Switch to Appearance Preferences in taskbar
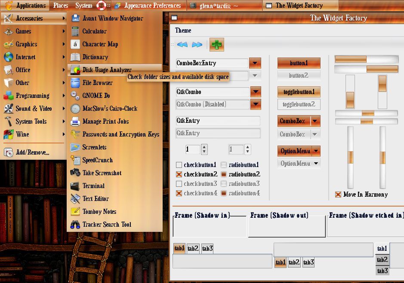The image size is (404, 283). click(148, 6)
